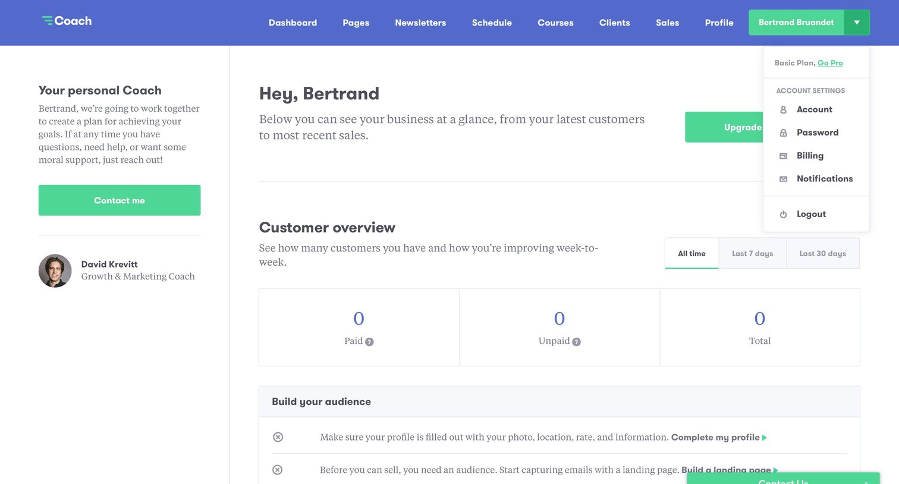Click the Contact me button

120,200
